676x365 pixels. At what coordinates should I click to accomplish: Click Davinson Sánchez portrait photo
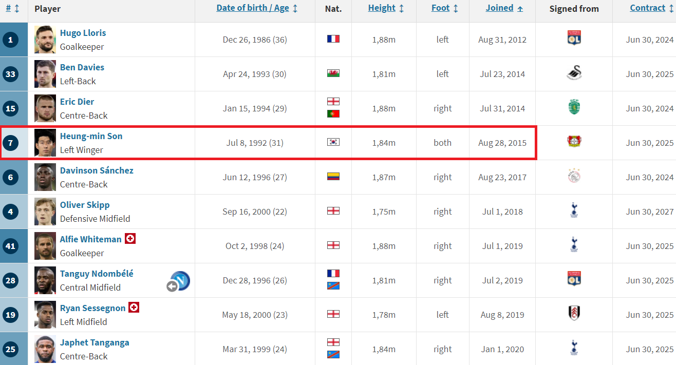pos(45,177)
